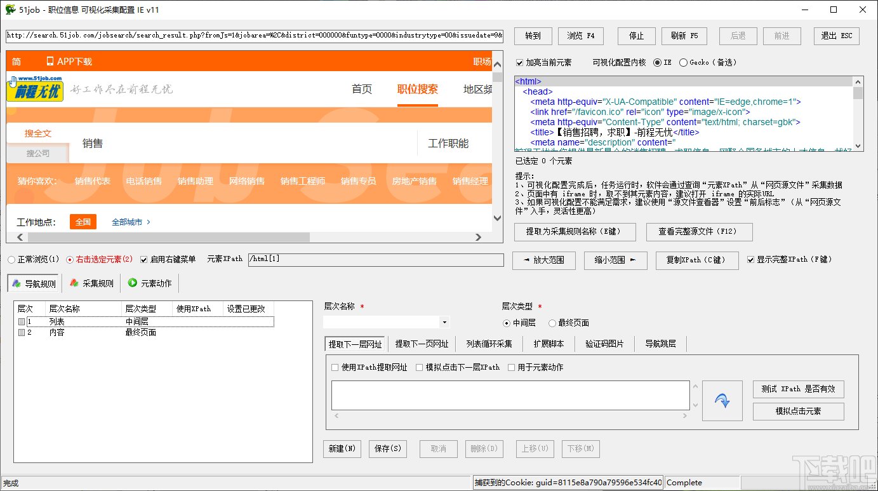Image resolution: width=878 pixels, height=491 pixels.
Task: Disable the 启用右键菜单 checkbox
Action: click(145, 259)
